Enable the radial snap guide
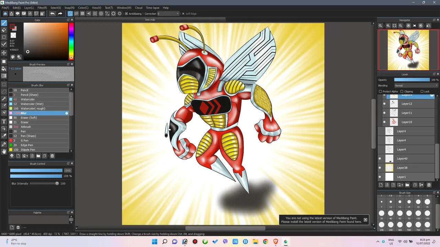440x247 pixels. point(95,13)
